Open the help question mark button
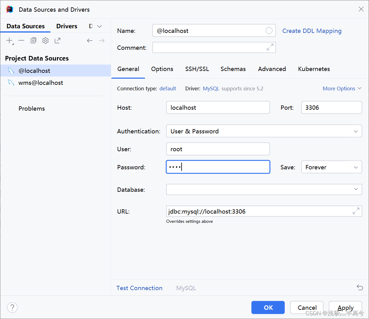This screenshot has width=369, height=319. click(x=12, y=307)
